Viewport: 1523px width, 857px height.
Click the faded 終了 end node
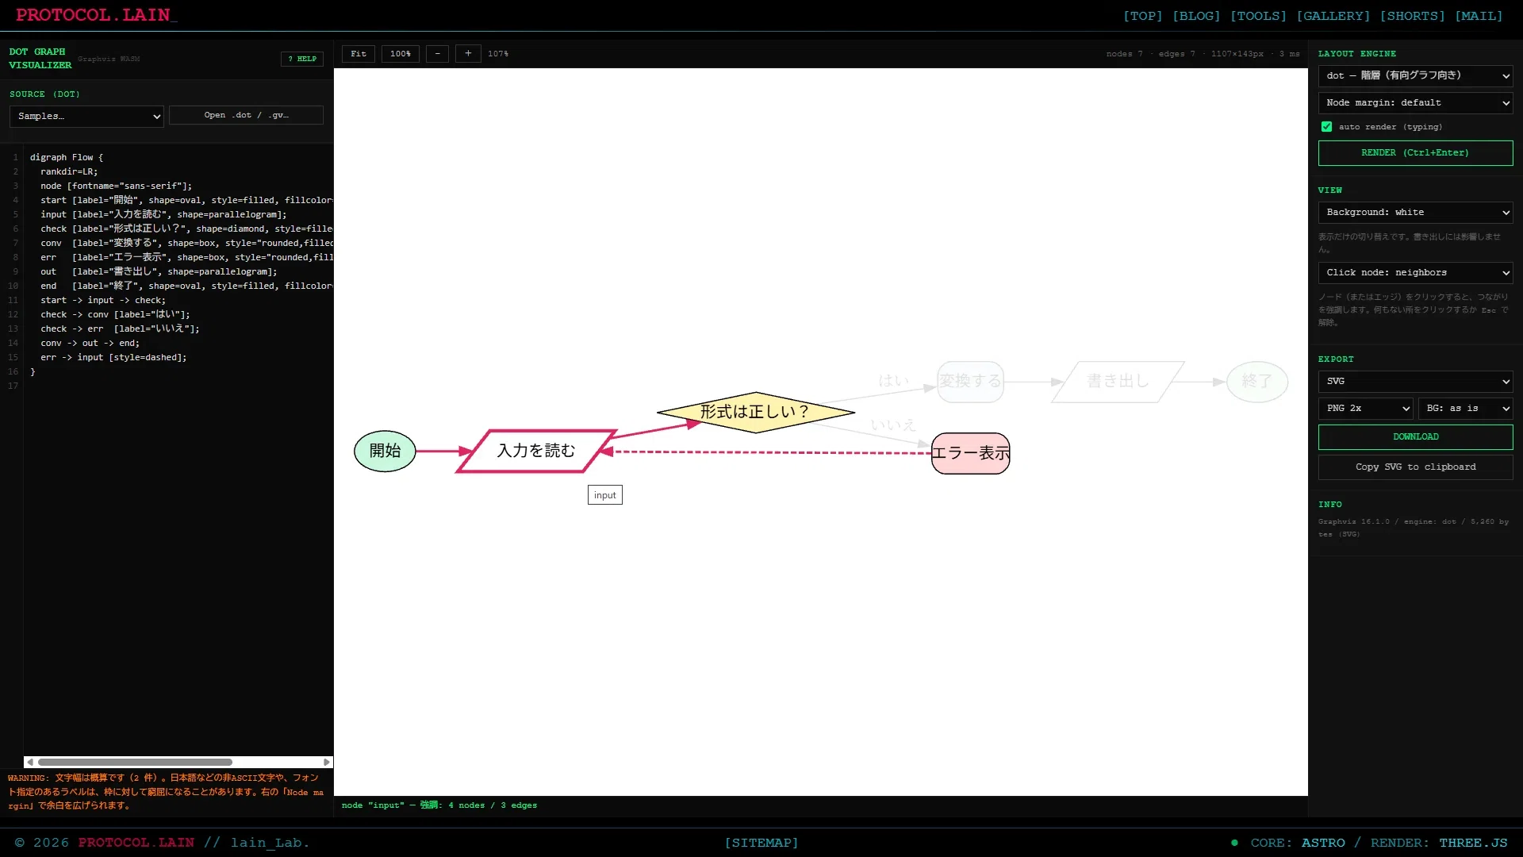[x=1256, y=382]
